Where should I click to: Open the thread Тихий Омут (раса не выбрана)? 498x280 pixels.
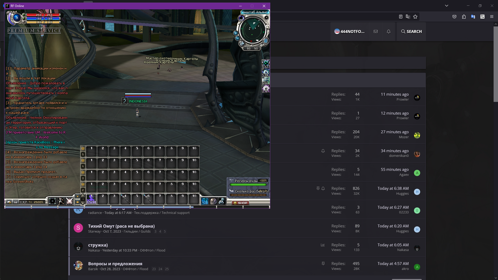[x=121, y=226]
